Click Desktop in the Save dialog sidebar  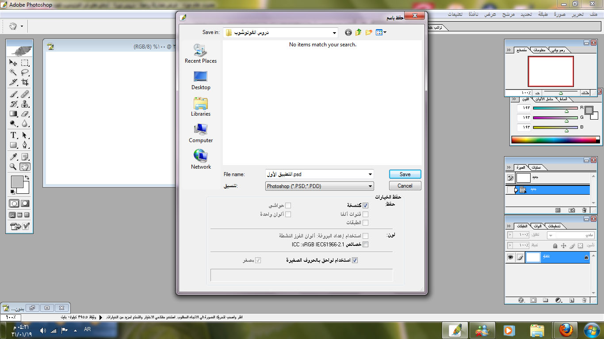[201, 80]
